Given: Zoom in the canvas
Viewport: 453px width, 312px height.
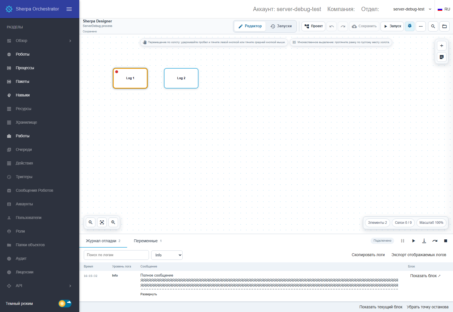Looking at the screenshot, I should (x=113, y=222).
